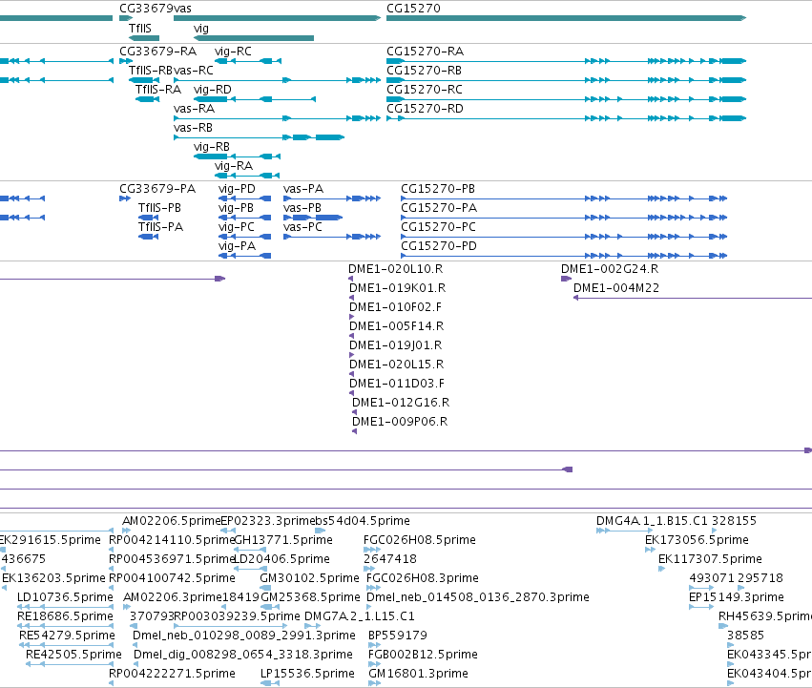Select Dmel_neb_014508_0136_2870.3prime EST label
812x688 pixels.
coord(478,598)
